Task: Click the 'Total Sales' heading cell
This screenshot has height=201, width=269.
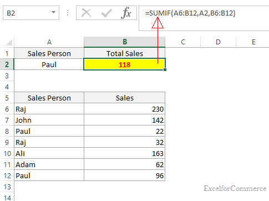Action: pyautogui.click(x=124, y=53)
